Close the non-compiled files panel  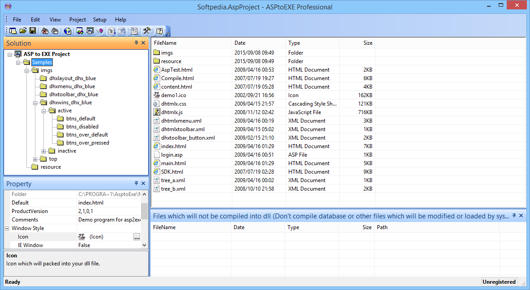point(521,215)
